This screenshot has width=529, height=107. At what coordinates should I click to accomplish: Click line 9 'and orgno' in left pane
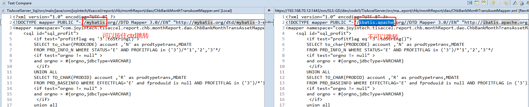pyautogui.click(x=82, y=61)
